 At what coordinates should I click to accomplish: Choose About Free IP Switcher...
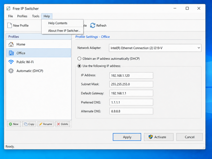click(x=63, y=31)
